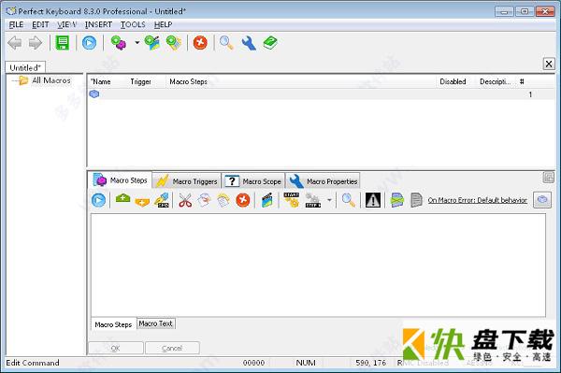Screen dimensions: 561x373
Task: Click the OK button
Action: [116, 348]
